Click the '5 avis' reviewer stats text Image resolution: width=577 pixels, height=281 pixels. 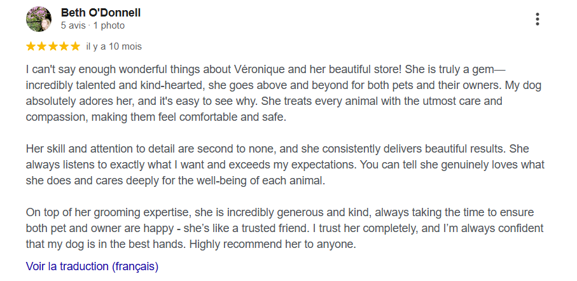(73, 25)
